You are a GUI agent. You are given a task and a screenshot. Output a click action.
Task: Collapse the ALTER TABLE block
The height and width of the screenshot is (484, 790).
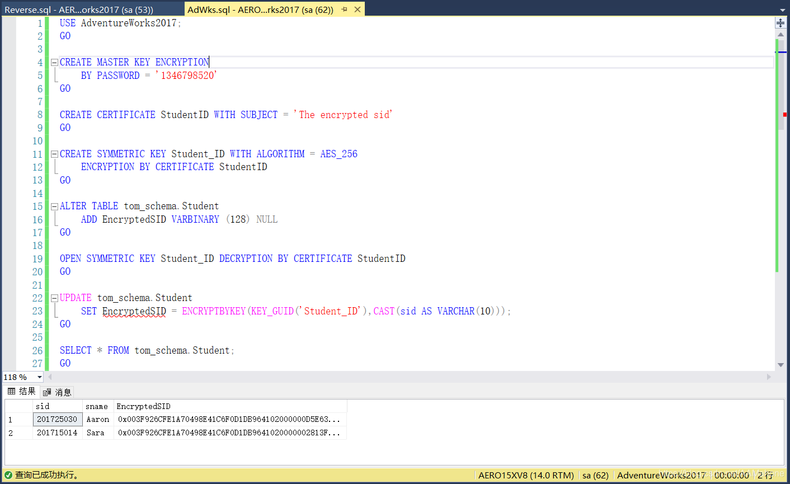pyautogui.click(x=54, y=206)
